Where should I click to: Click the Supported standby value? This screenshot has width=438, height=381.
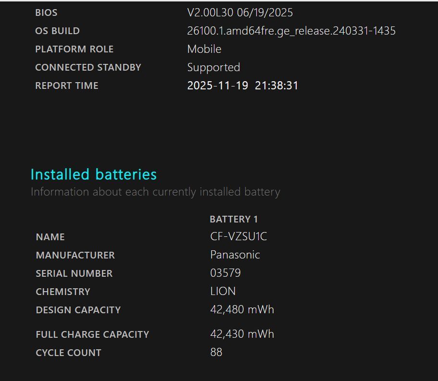(213, 67)
